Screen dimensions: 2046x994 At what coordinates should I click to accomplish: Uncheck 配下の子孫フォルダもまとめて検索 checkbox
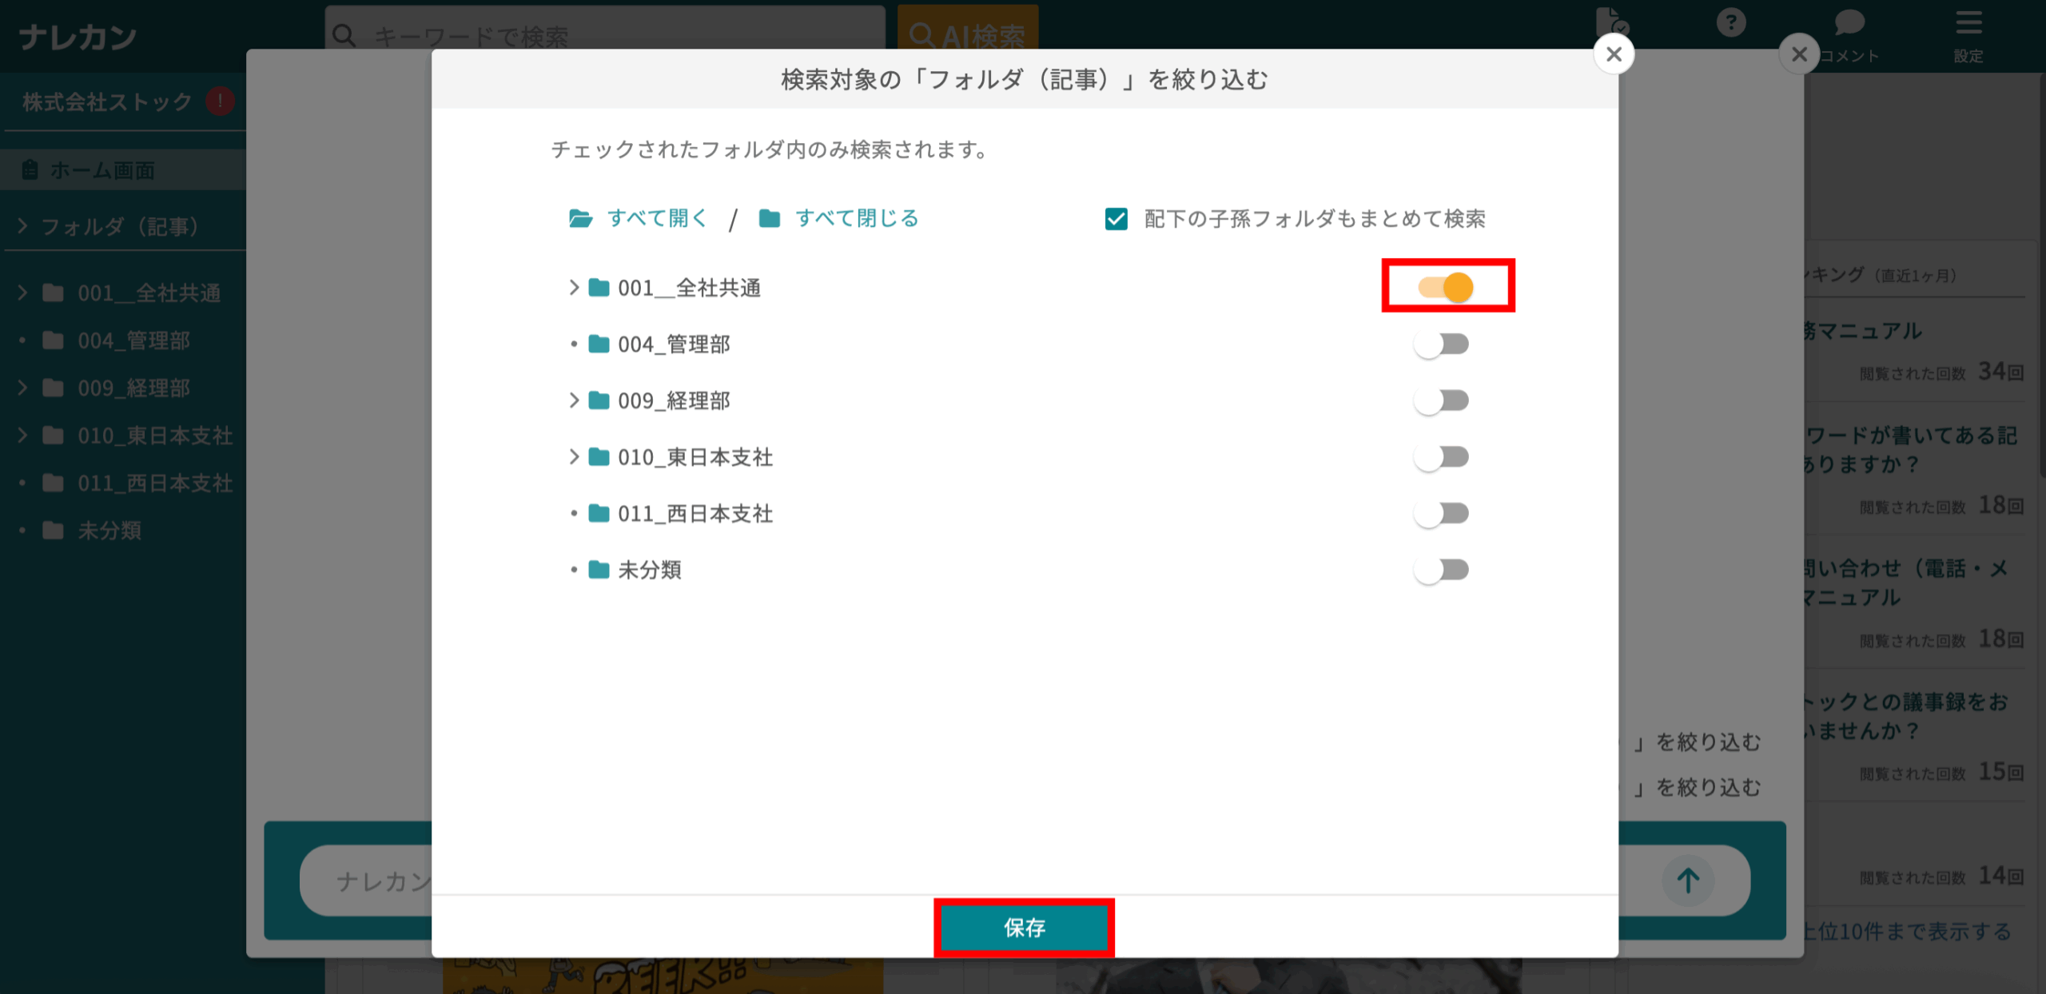pyautogui.click(x=1117, y=219)
